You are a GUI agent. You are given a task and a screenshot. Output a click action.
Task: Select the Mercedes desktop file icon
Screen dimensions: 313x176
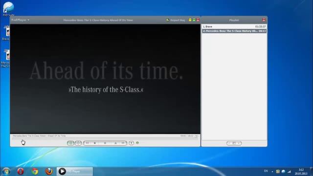coord(5,58)
